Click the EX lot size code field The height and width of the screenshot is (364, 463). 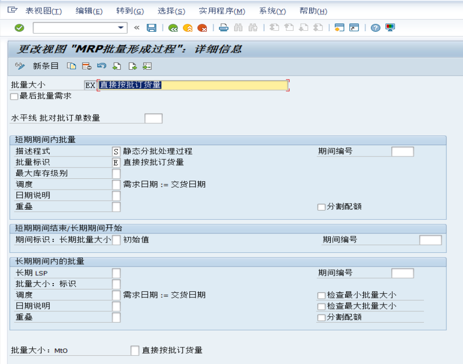[90, 85]
